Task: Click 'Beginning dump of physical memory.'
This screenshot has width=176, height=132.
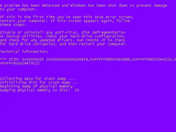Action: [x=37, y=86]
